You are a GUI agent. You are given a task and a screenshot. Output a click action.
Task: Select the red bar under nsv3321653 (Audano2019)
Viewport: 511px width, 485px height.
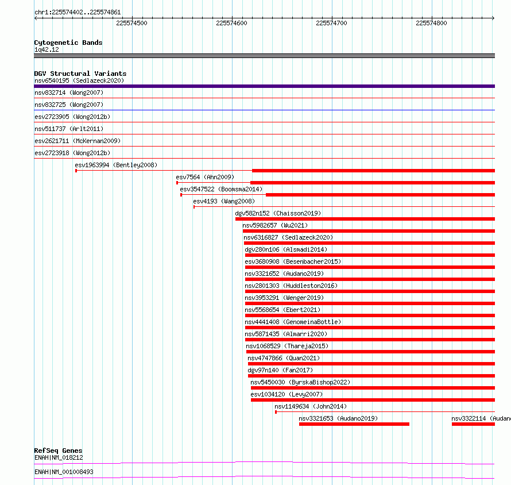[x=354, y=424]
